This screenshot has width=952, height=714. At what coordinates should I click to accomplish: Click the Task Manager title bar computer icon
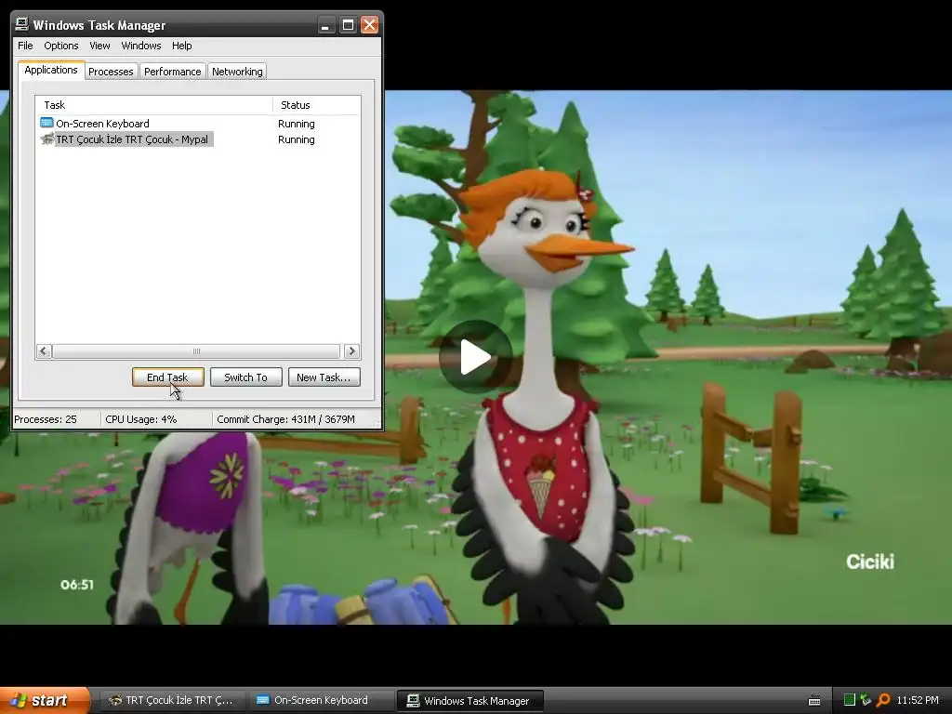point(22,25)
